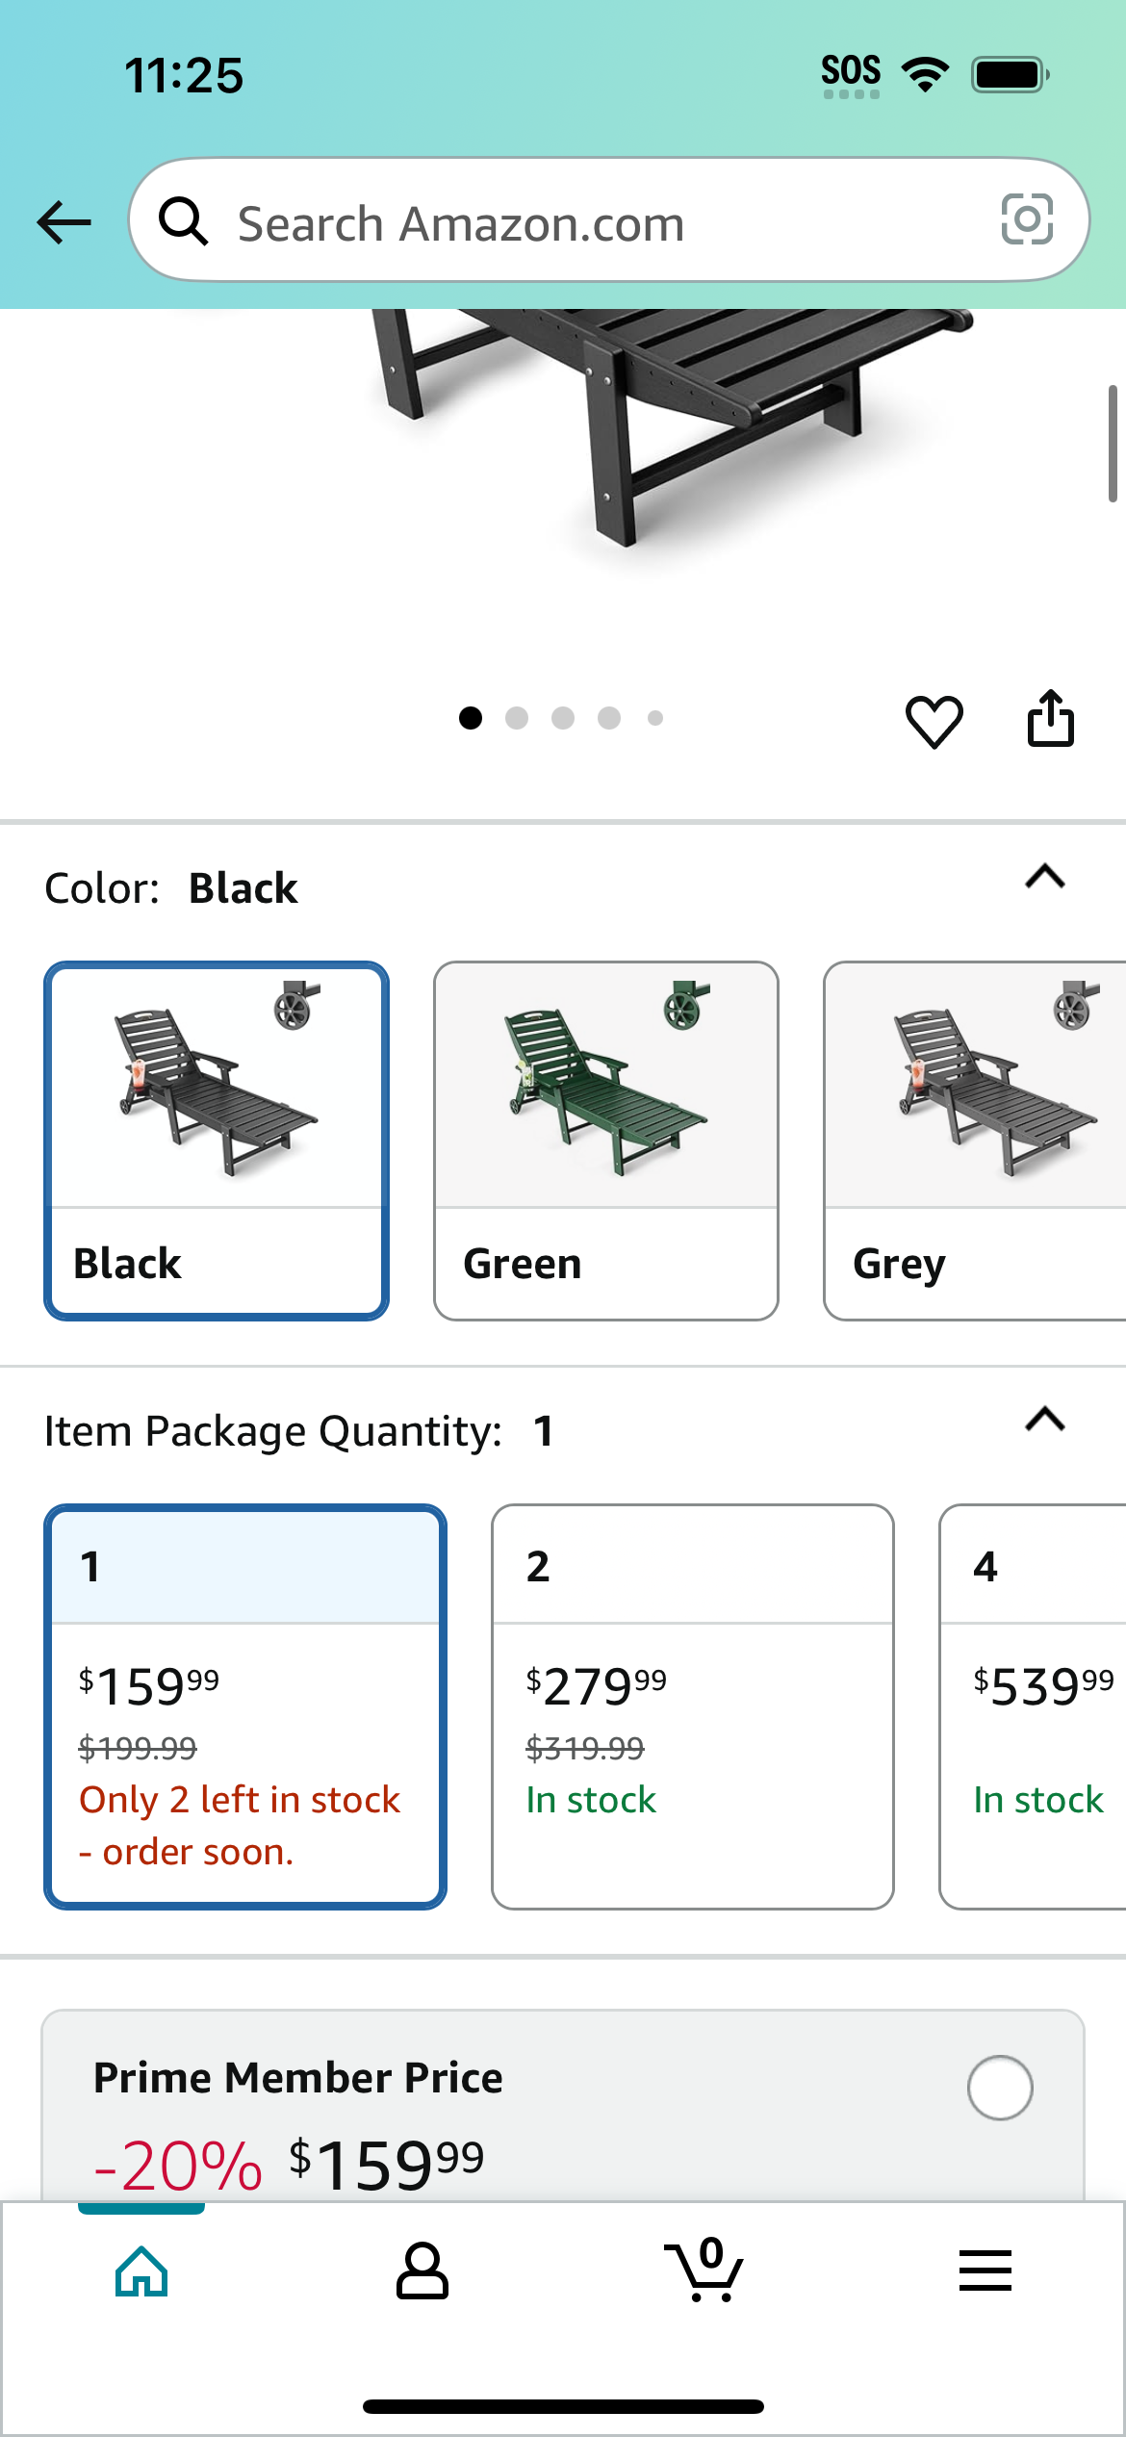This screenshot has width=1126, height=2437.
Task: Add item to wishlist with heart icon
Action: 934,721
